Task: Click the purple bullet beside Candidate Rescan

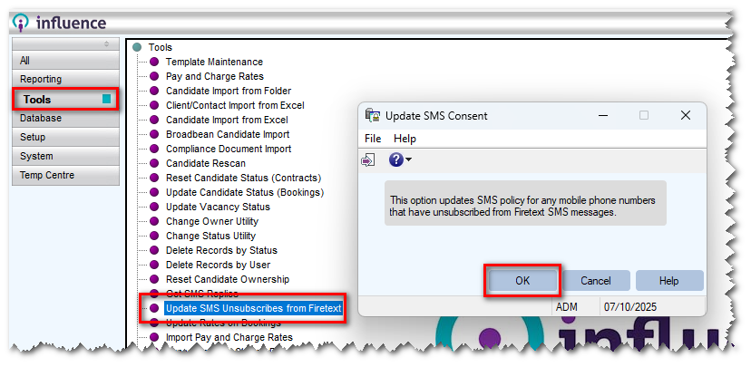Action: click(x=154, y=163)
